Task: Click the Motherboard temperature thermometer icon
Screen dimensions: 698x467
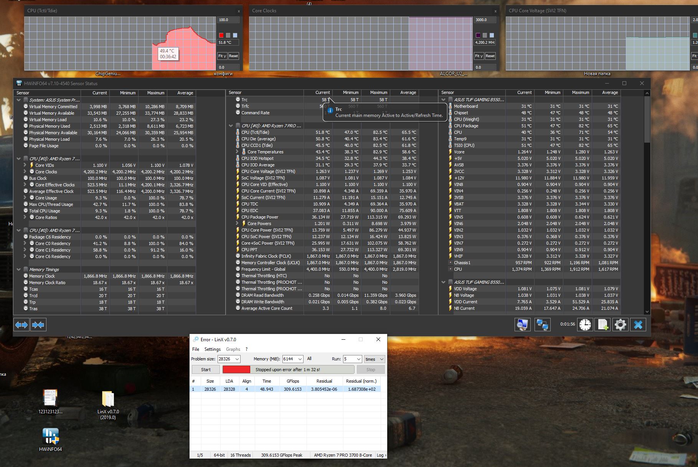Action: coord(450,106)
